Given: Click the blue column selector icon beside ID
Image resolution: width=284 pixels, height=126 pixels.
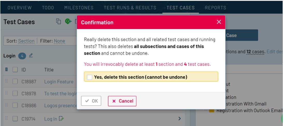Looking at the screenshot, I should (x=6, y=69).
